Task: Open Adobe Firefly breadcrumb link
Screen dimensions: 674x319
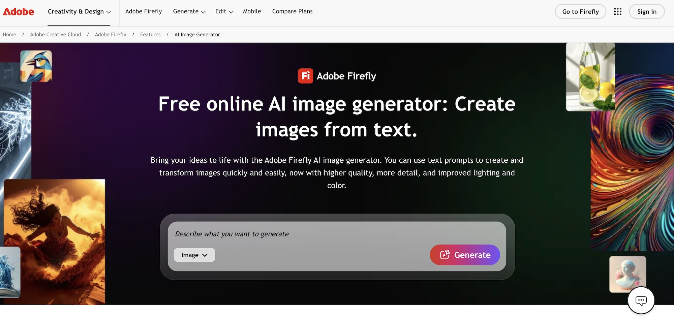Action: point(111,34)
